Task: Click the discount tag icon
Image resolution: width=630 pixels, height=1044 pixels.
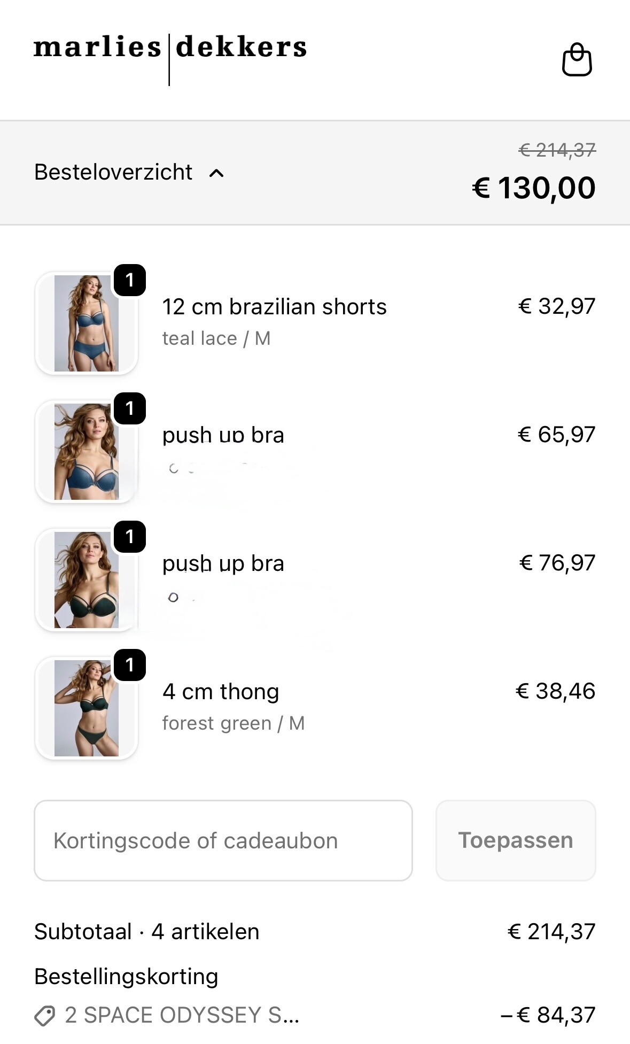Action: point(45,1016)
